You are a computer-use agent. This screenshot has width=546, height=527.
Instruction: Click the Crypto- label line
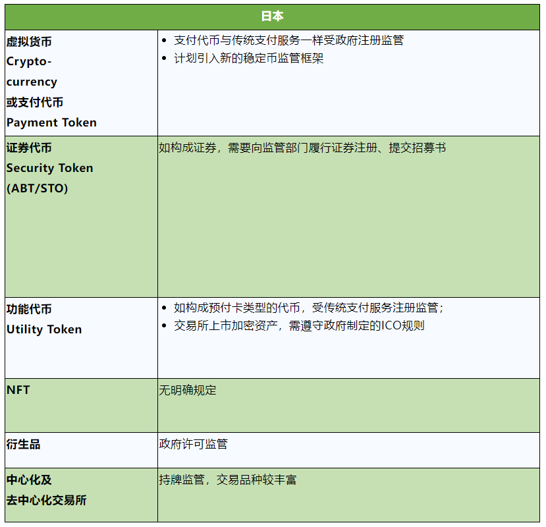click(29, 61)
